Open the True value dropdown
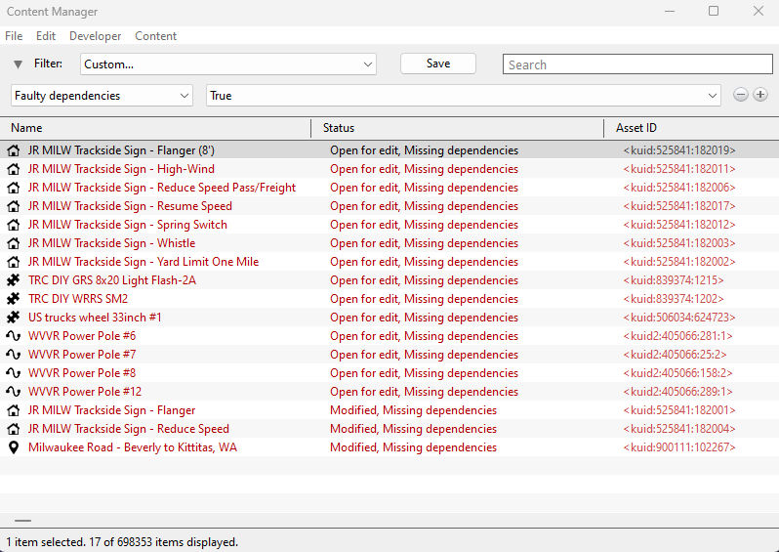The width and height of the screenshot is (779, 552). pyautogui.click(x=464, y=96)
